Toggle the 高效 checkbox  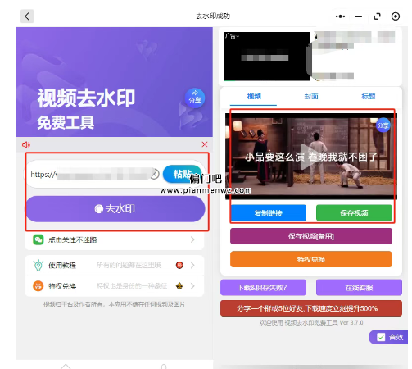coord(381,337)
